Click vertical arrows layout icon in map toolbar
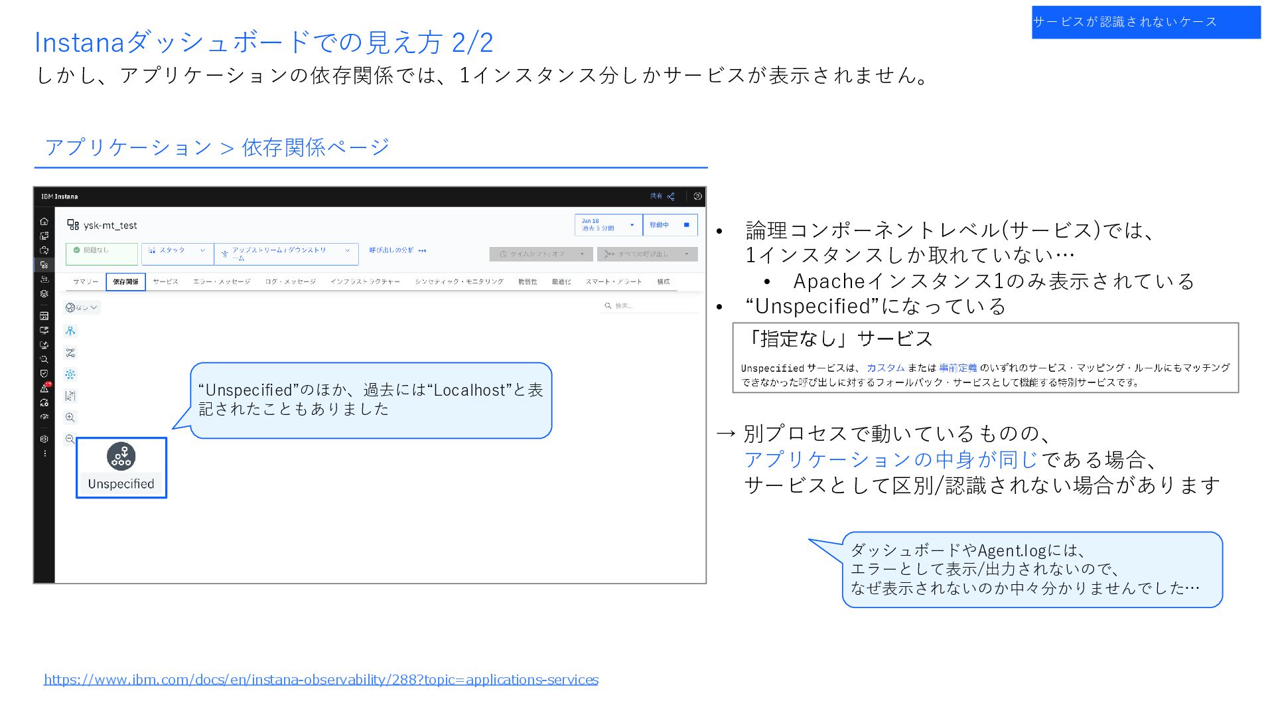 coord(70,396)
